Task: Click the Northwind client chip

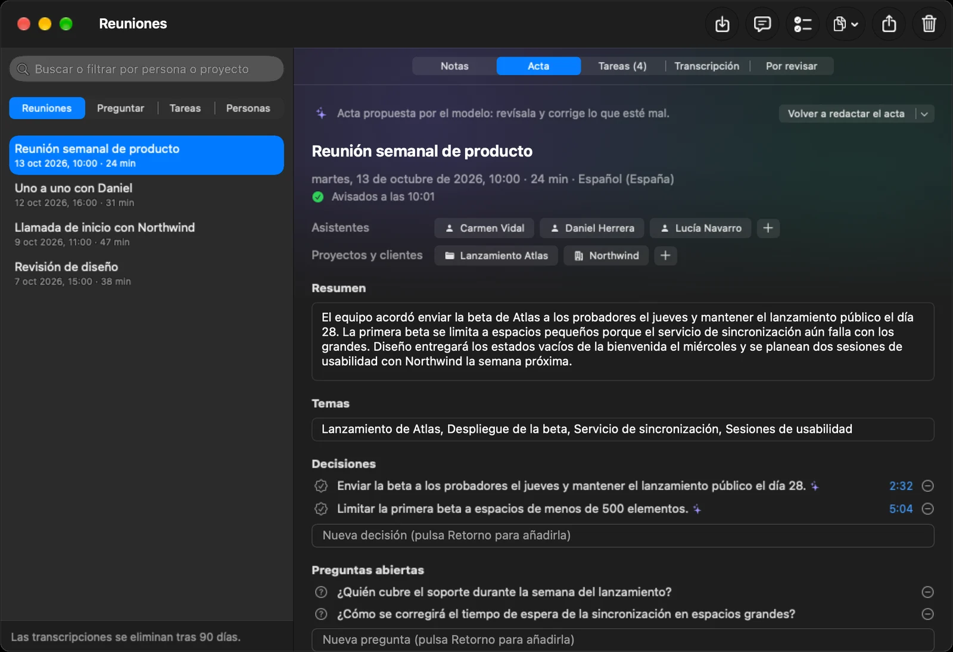Action: tap(606, 255)
